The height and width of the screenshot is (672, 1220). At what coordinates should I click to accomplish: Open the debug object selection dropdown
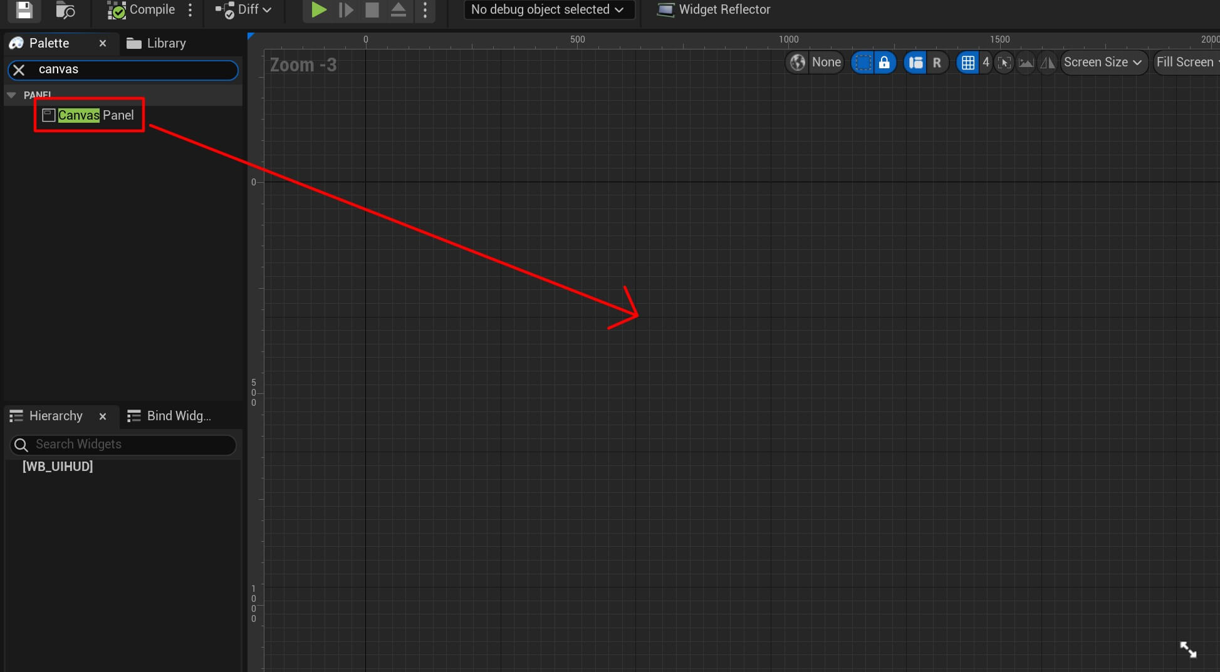pyautogui.click(x=548, y=10)
